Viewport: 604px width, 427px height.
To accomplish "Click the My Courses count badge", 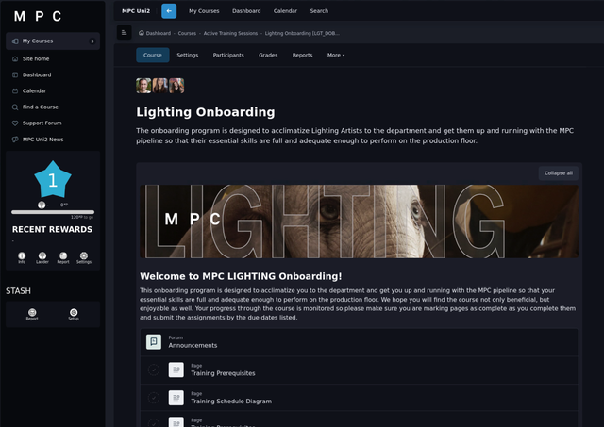I will click(92, 41).
